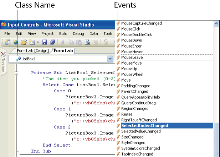220x157 pixels.
Task: Open the Debug menu
Action: [78, 33]
